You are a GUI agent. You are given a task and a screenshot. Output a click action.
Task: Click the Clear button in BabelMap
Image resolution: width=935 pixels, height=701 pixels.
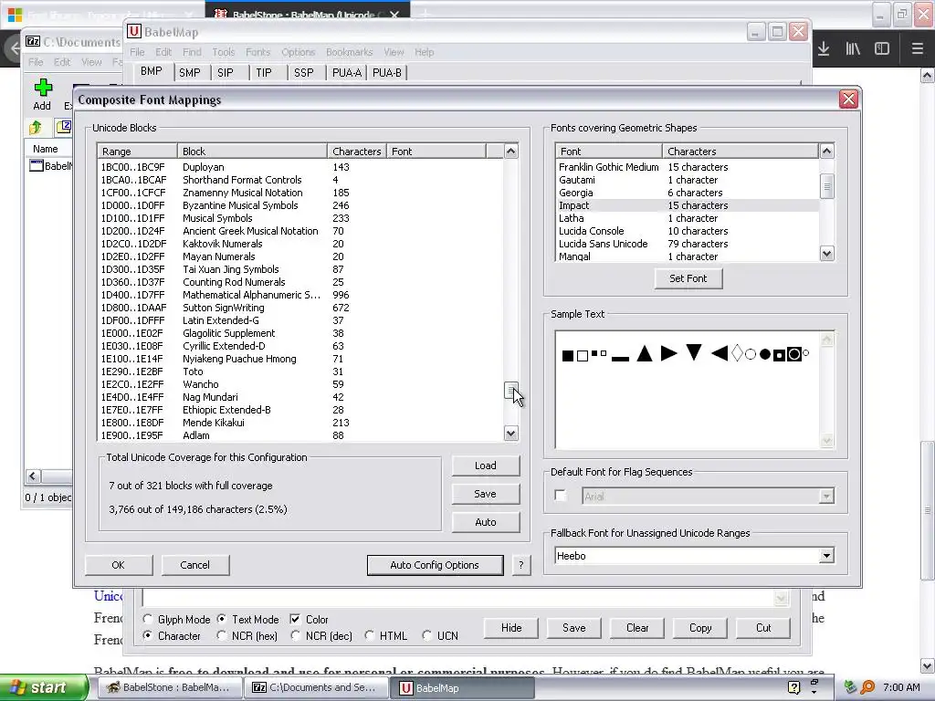coord(637,628)
